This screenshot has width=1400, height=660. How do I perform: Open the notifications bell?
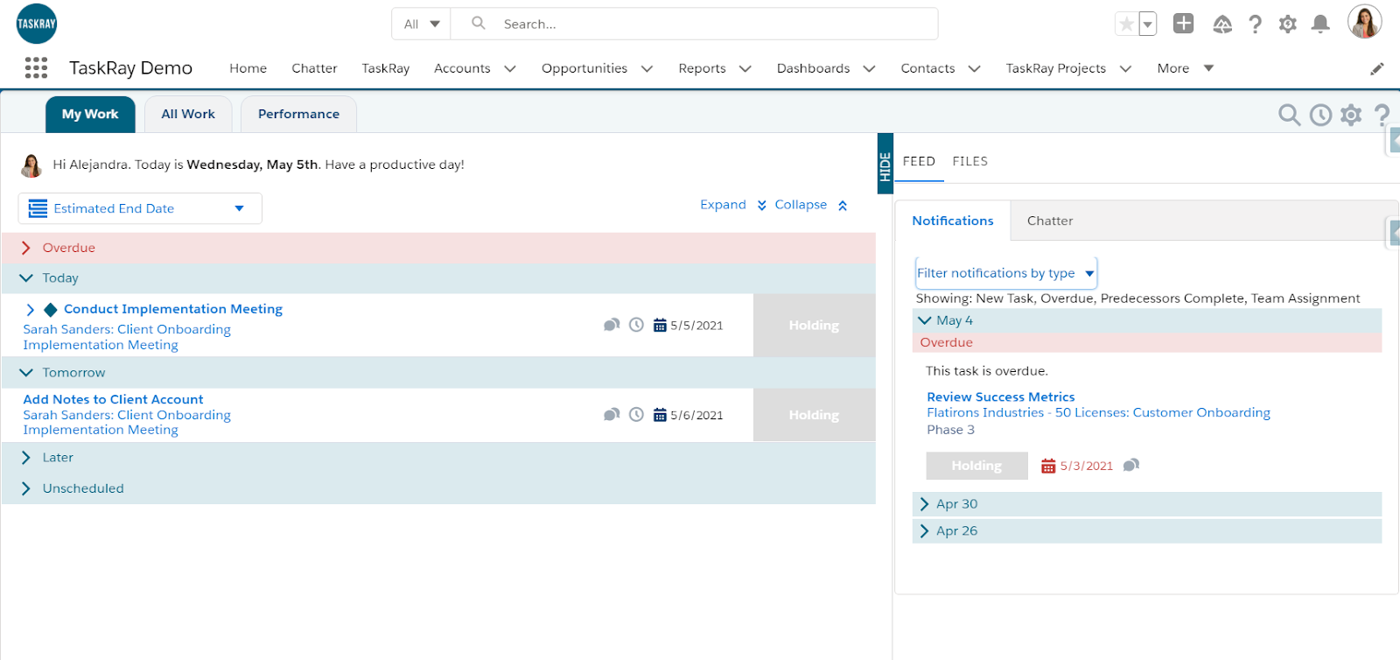click(x=1320, y=25)
